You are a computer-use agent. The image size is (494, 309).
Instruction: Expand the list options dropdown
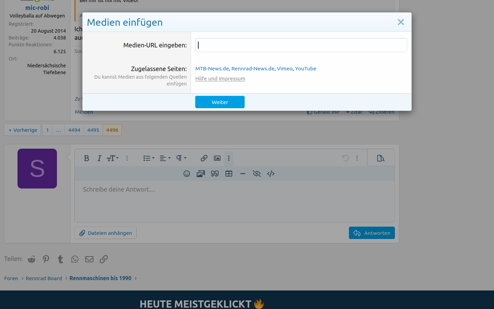point(149,158)
